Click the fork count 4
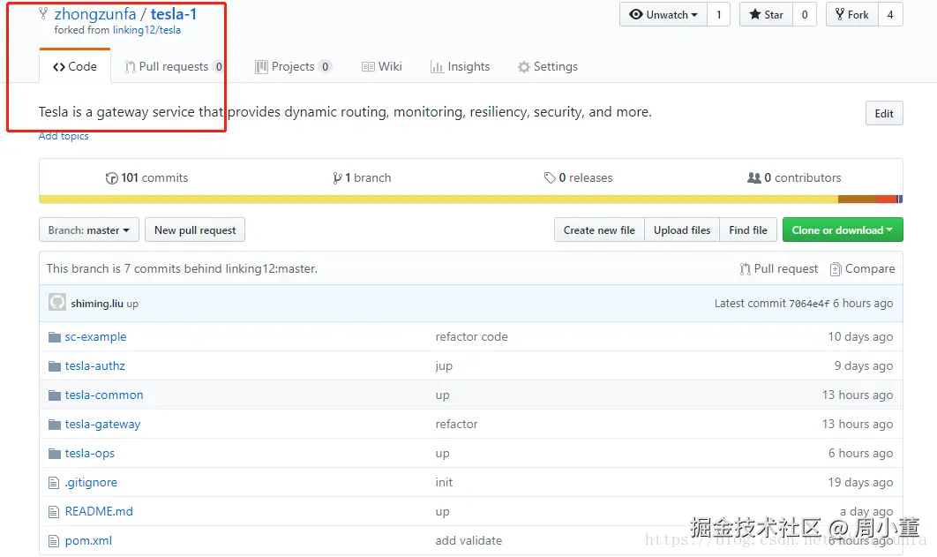This screenshot has height=557, width=937. pos(890,14)
